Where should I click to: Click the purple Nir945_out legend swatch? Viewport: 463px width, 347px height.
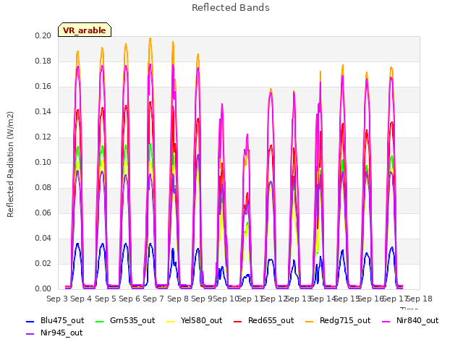click(30, 334)
